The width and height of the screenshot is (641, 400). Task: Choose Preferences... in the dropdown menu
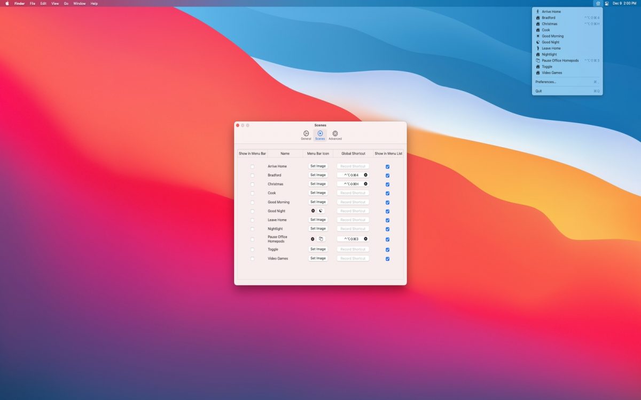pyautogui.click(x=545, y=82)
